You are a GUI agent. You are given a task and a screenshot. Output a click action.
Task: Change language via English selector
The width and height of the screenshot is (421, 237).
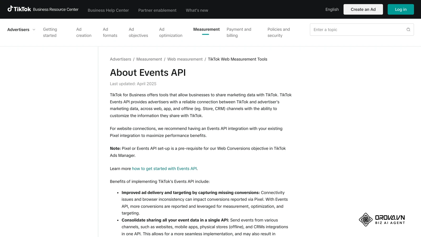pos(332,9)
